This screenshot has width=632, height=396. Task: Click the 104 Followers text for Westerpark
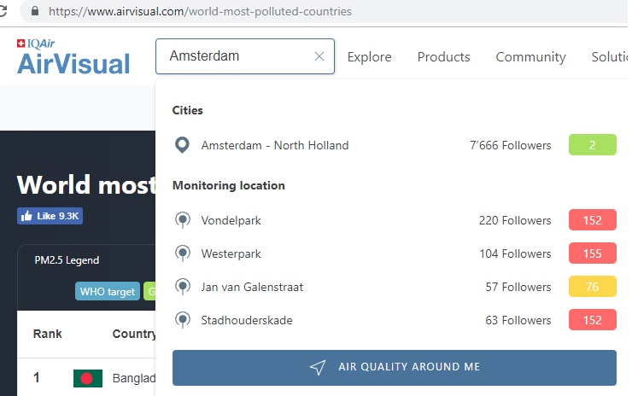click(515, 253)
